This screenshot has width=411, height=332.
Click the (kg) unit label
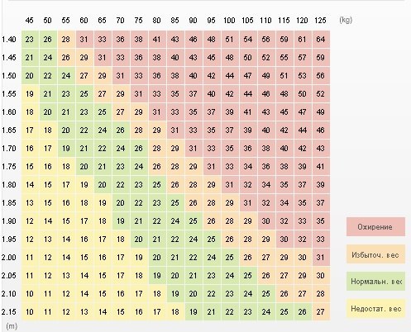346,20
